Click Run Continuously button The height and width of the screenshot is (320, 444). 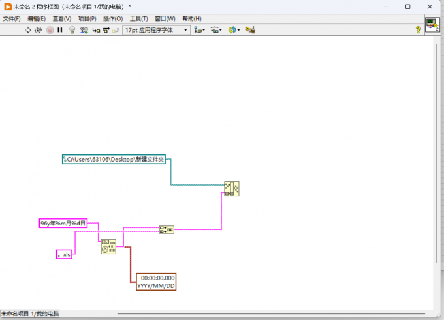(38, 30)
